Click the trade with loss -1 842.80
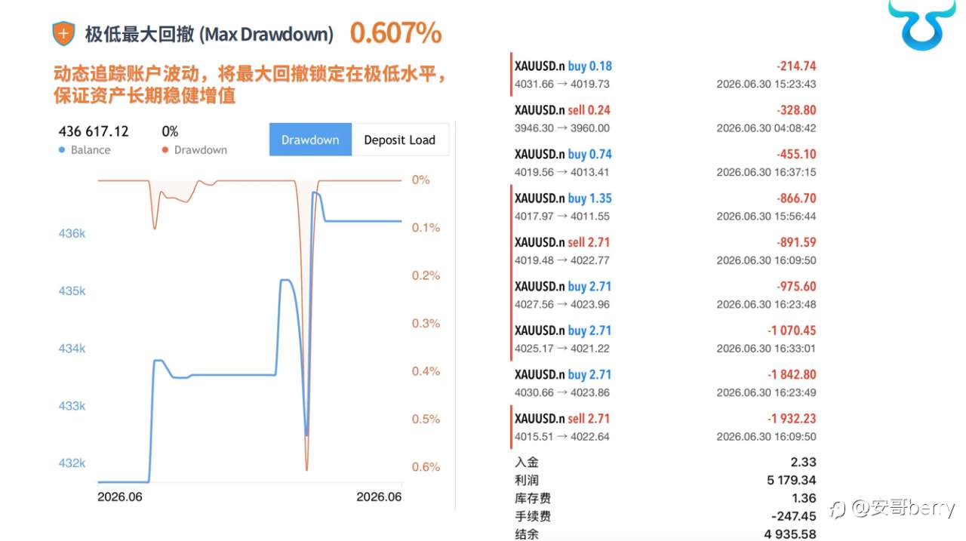The height and width of the screenshot is (541, 966). [664, 383]
